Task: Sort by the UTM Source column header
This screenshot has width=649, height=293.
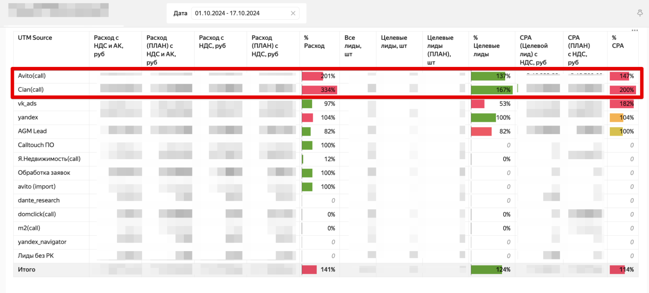Action: coord(35,38)
